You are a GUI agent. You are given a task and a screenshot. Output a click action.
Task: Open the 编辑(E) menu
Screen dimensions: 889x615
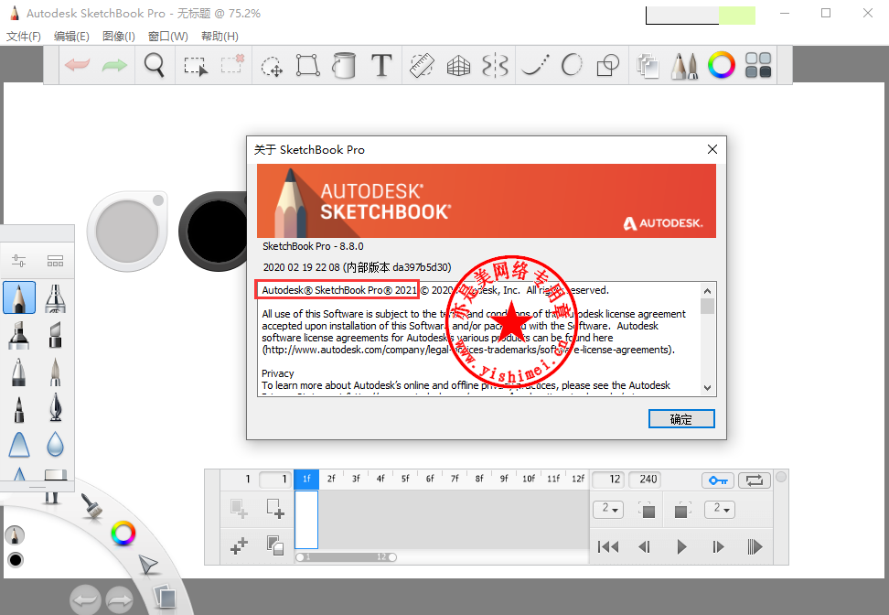[x=71, y=37]
